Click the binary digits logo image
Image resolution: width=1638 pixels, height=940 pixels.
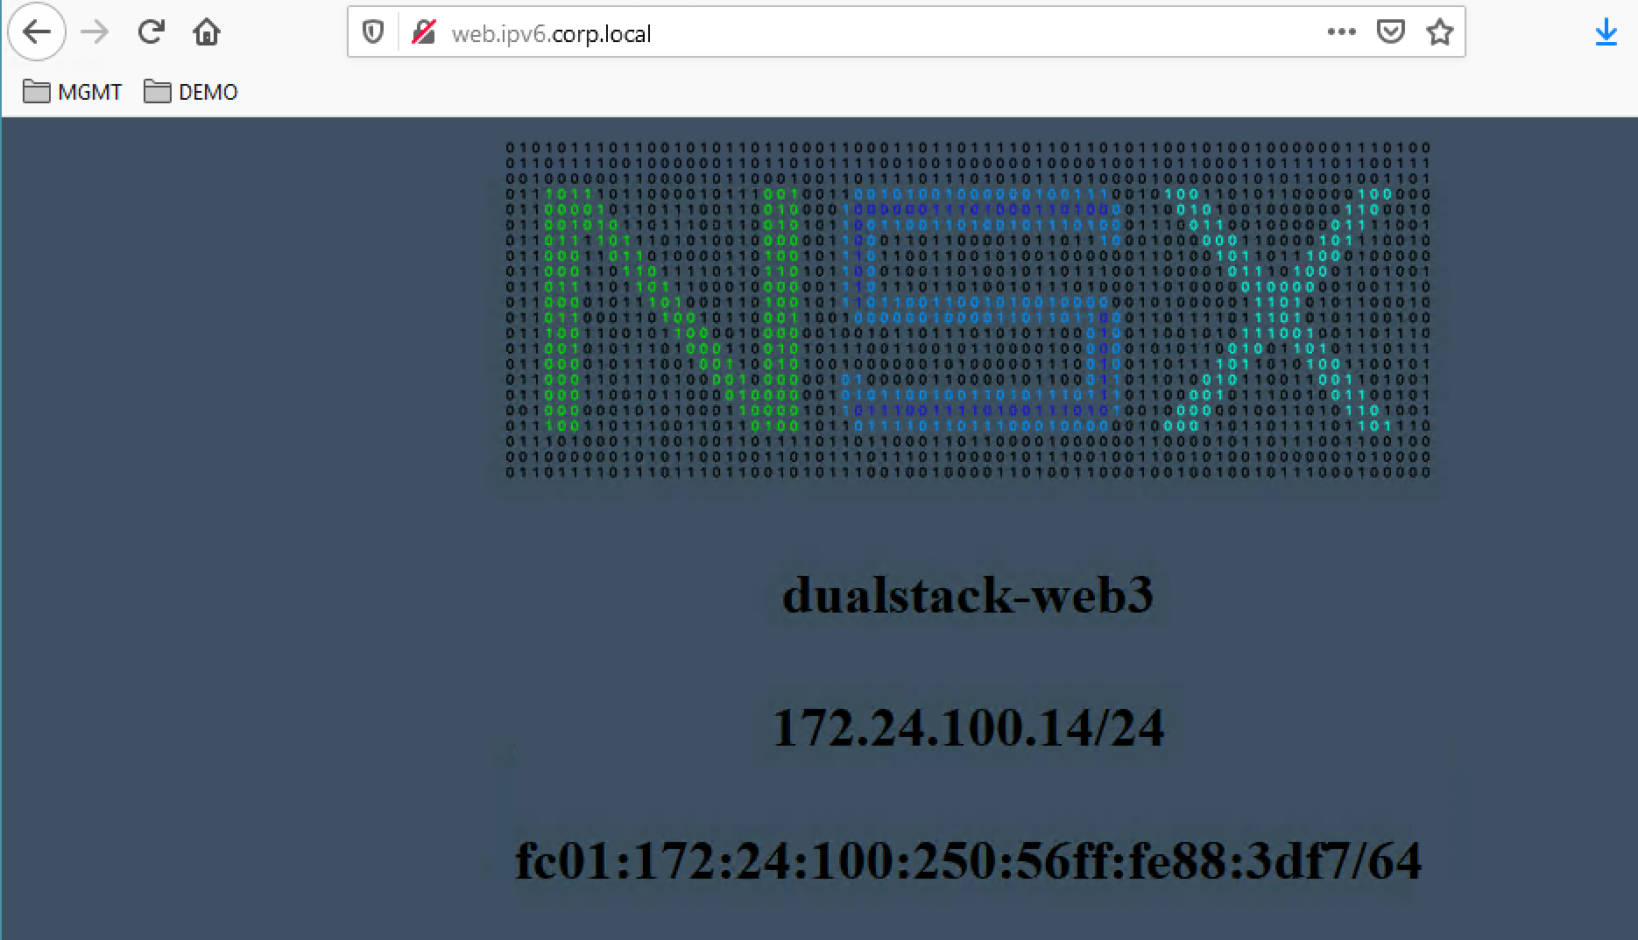(968, 310)
